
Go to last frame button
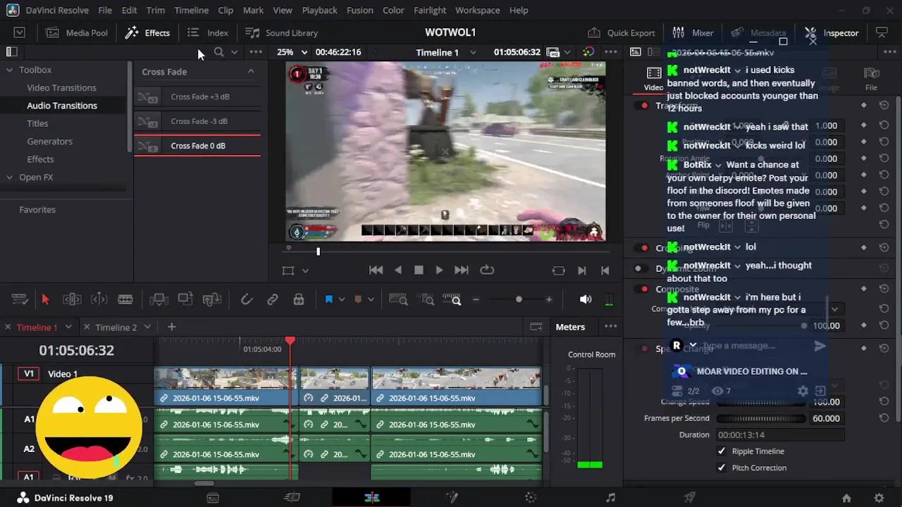coord(462,270)
